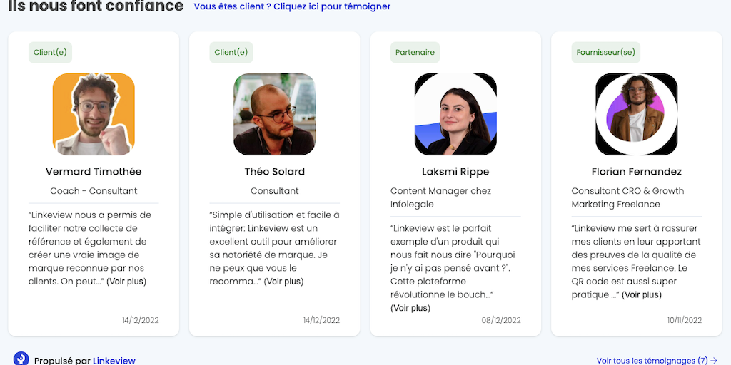Viewport: 731px width, 365px height.
Task: Open Vermard Timothée's profile photo
Action: (94, 114)
